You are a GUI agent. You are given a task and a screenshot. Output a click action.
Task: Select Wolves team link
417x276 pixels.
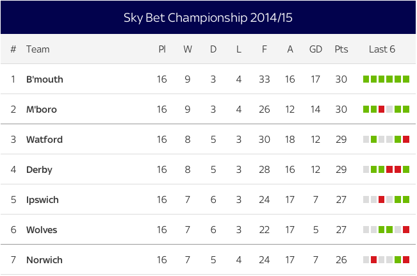coord(42,230)
